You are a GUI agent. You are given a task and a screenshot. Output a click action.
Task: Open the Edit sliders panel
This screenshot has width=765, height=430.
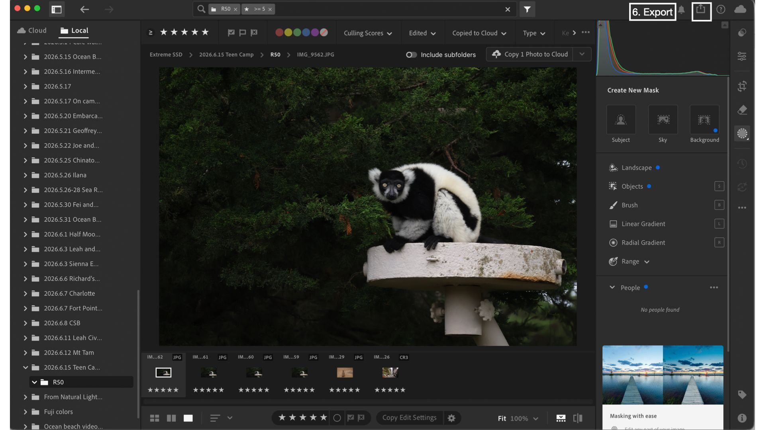coord(742,56)
